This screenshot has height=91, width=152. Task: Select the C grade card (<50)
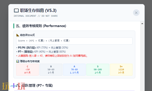[x=28, y=70]
